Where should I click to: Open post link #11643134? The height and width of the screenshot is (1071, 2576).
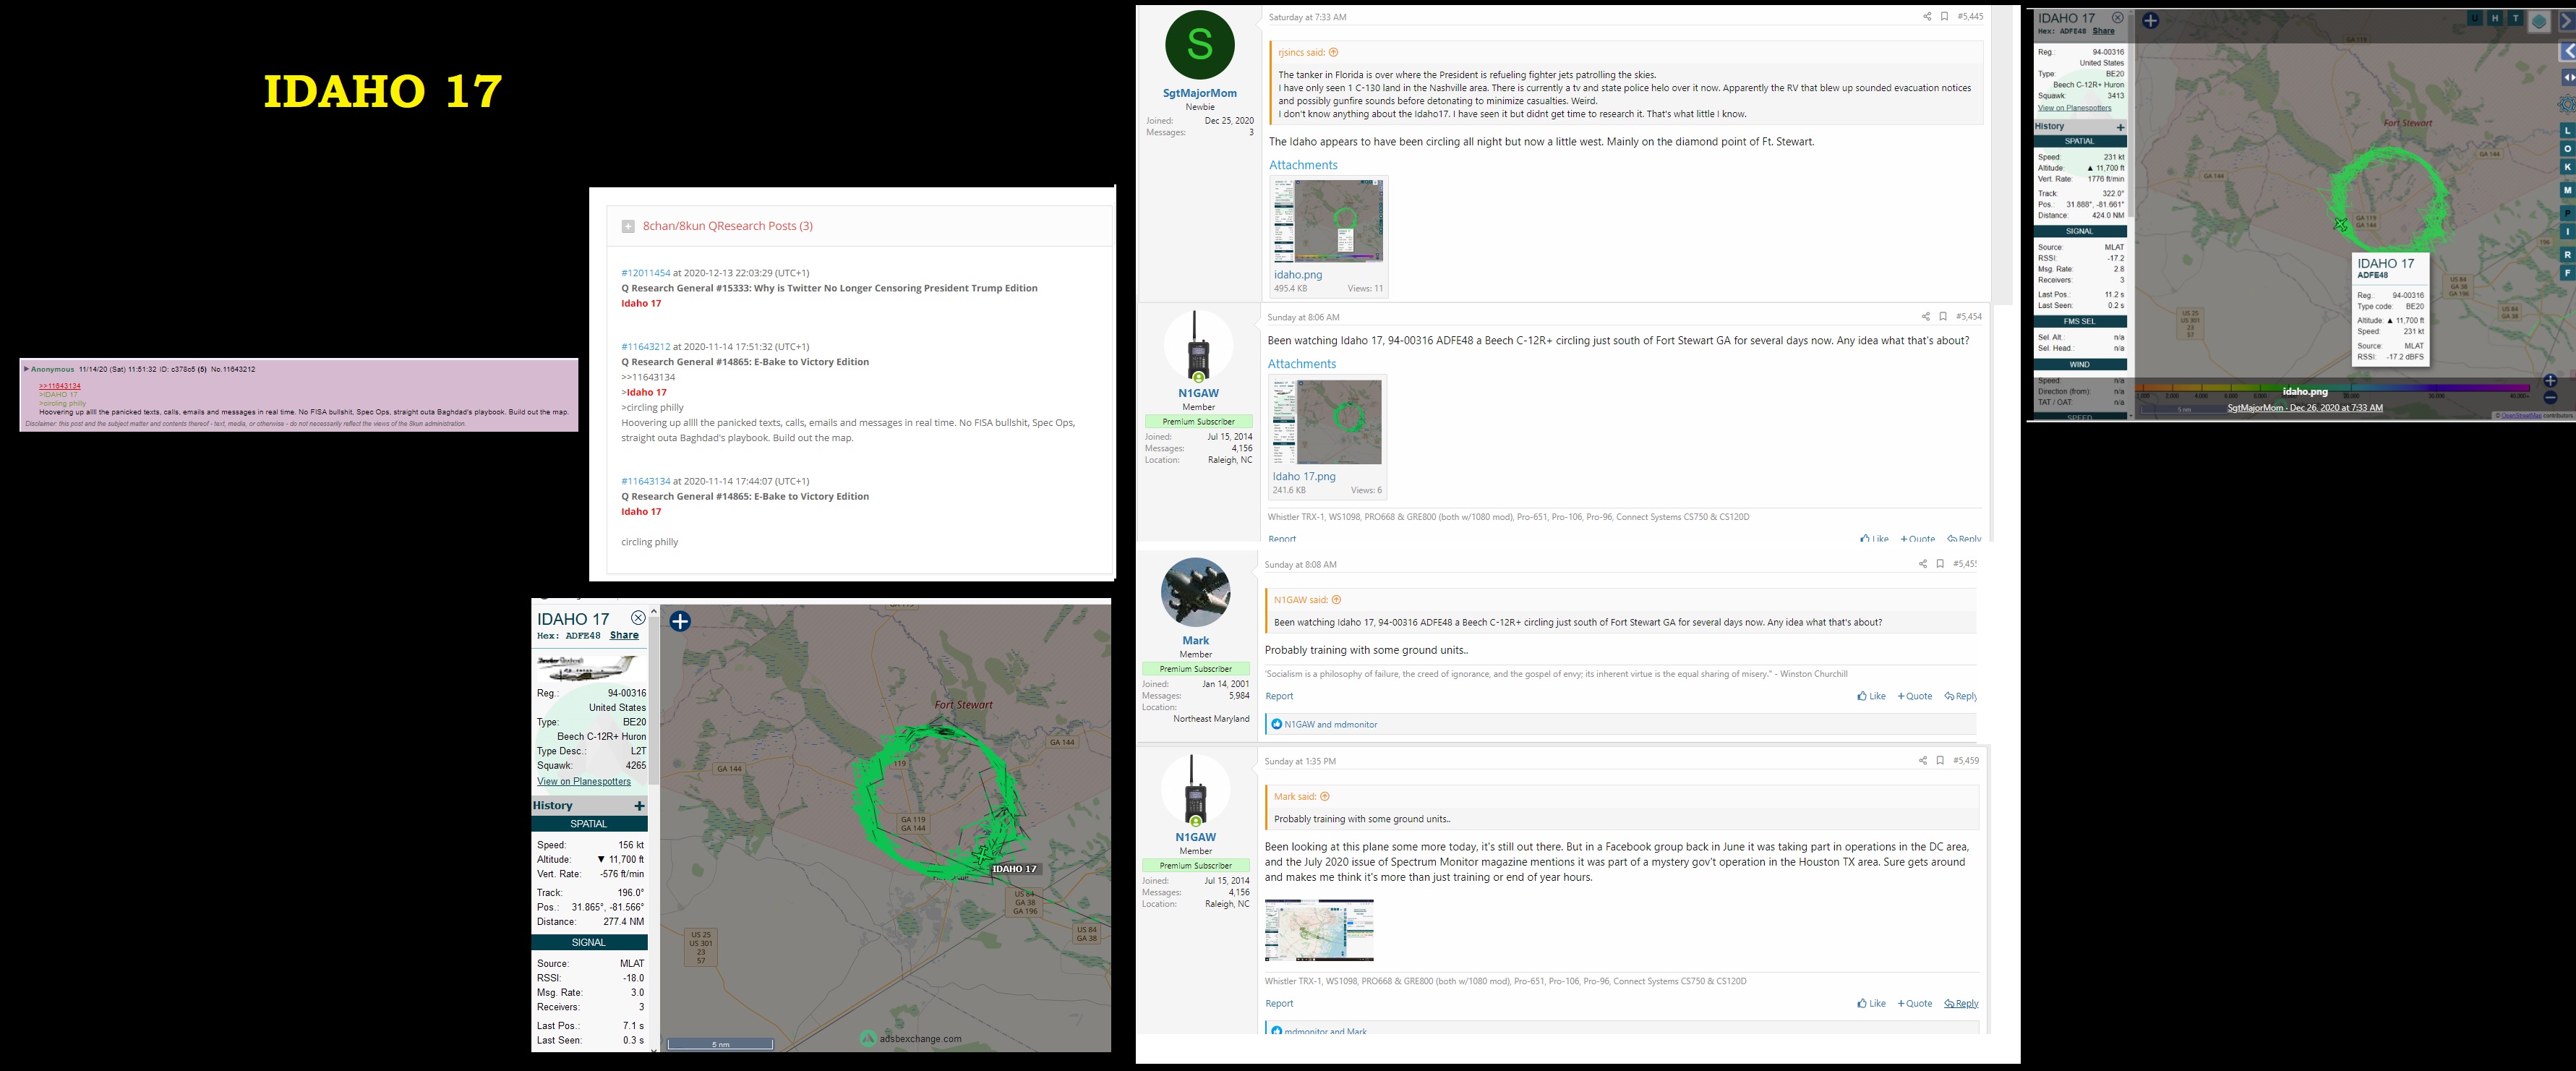[646, 481]
